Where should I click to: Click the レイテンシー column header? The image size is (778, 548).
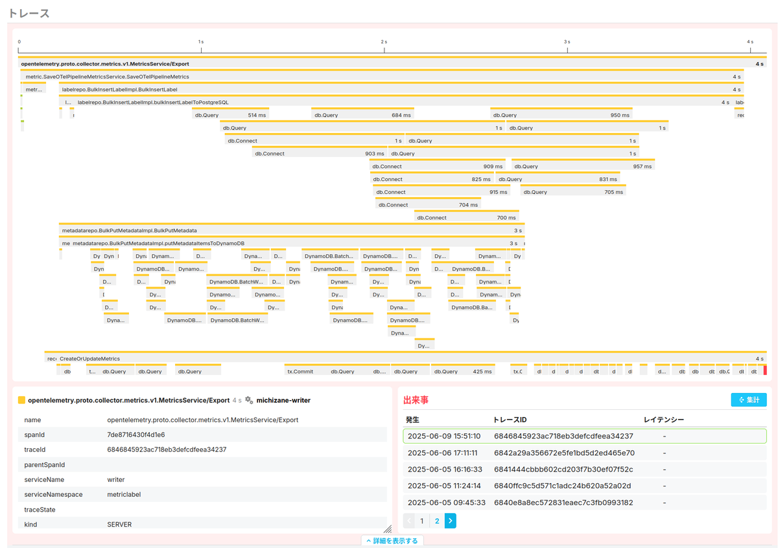[663, 420]
